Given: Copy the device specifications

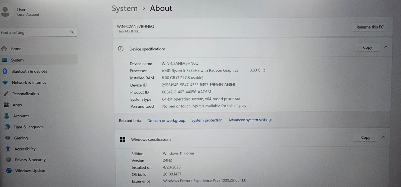Looking at the screenshot, I should (x=367, y=47).
